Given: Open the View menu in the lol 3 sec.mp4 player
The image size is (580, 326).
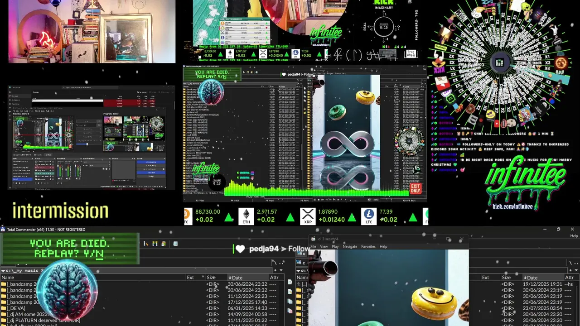Looking at the screenshot, I should click(324, 246).
